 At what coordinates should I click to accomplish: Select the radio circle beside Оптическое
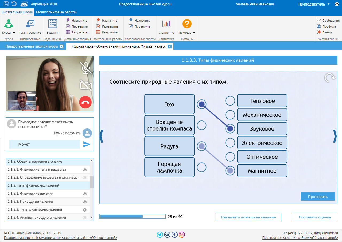(x=230, y=157)
